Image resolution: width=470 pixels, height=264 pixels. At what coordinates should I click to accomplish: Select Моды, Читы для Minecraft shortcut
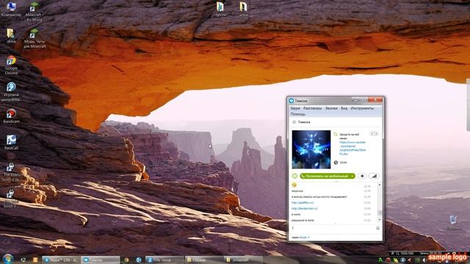pyautogui.click(x=35, y=38)
